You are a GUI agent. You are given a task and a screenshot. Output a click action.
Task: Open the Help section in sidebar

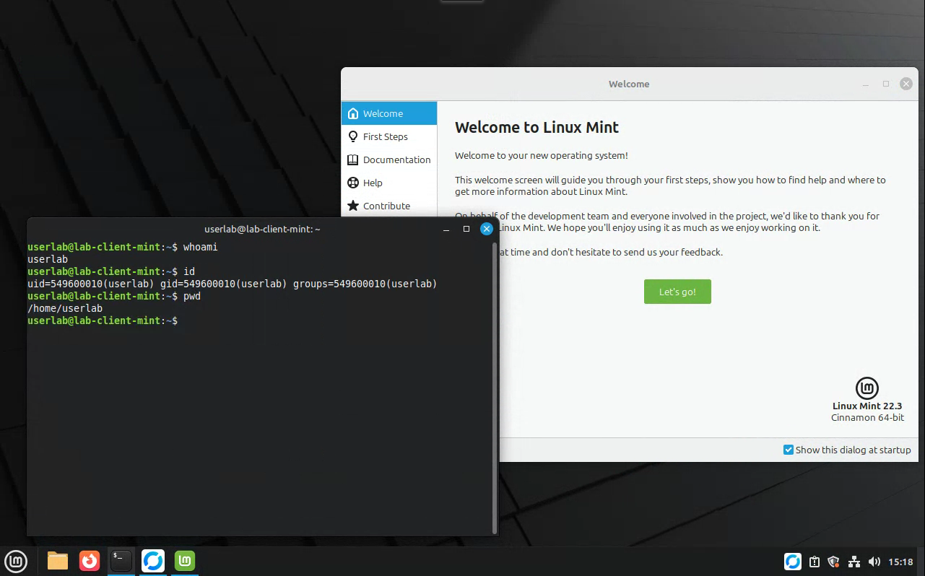(389, 183)
